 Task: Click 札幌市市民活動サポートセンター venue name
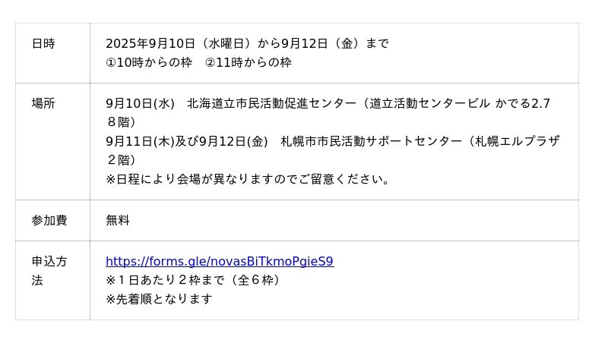[x=371, y=141]
